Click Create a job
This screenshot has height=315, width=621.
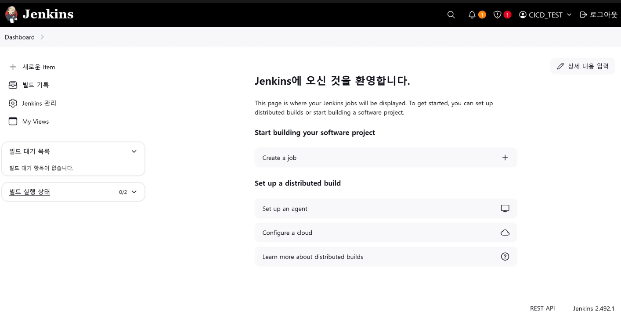tap(386, 157)
